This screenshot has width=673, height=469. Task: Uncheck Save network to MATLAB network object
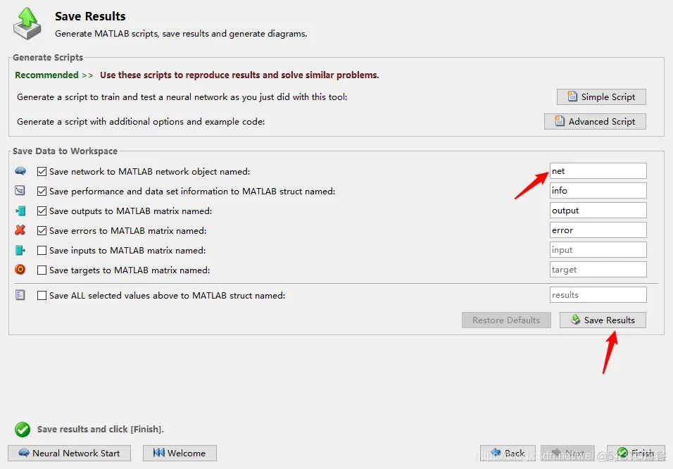(x=42, y=171)
